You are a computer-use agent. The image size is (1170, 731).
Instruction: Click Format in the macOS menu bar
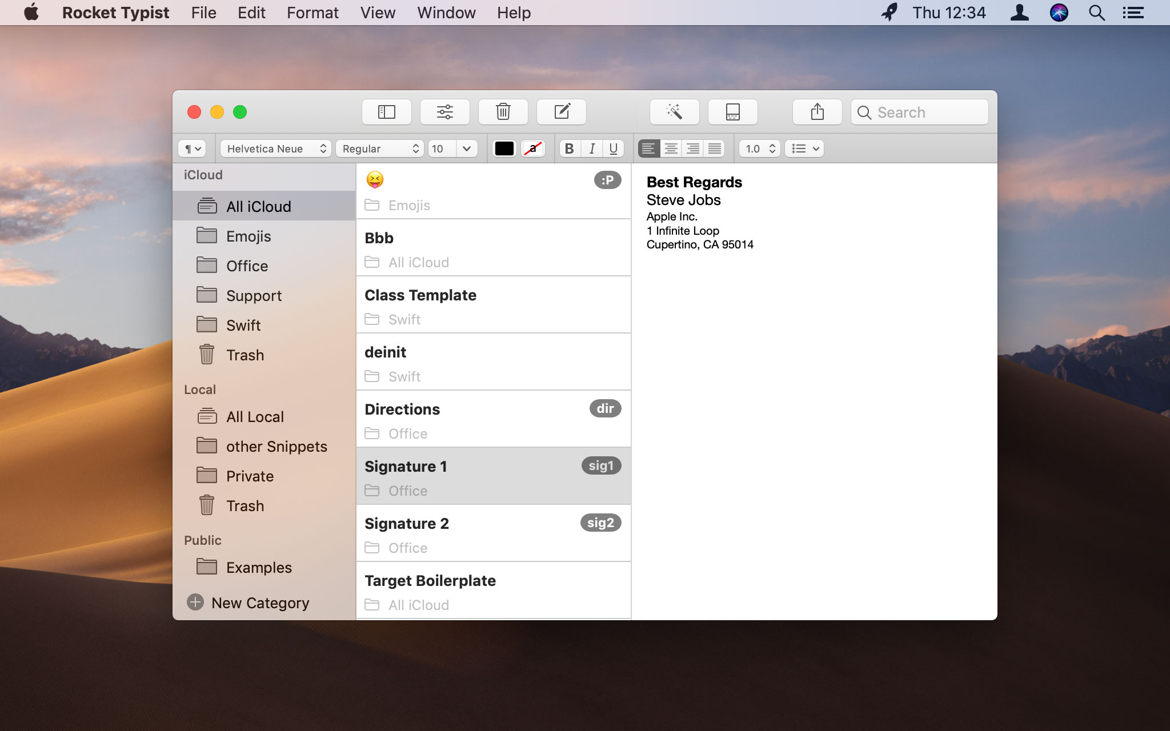[x=312, y=13]
